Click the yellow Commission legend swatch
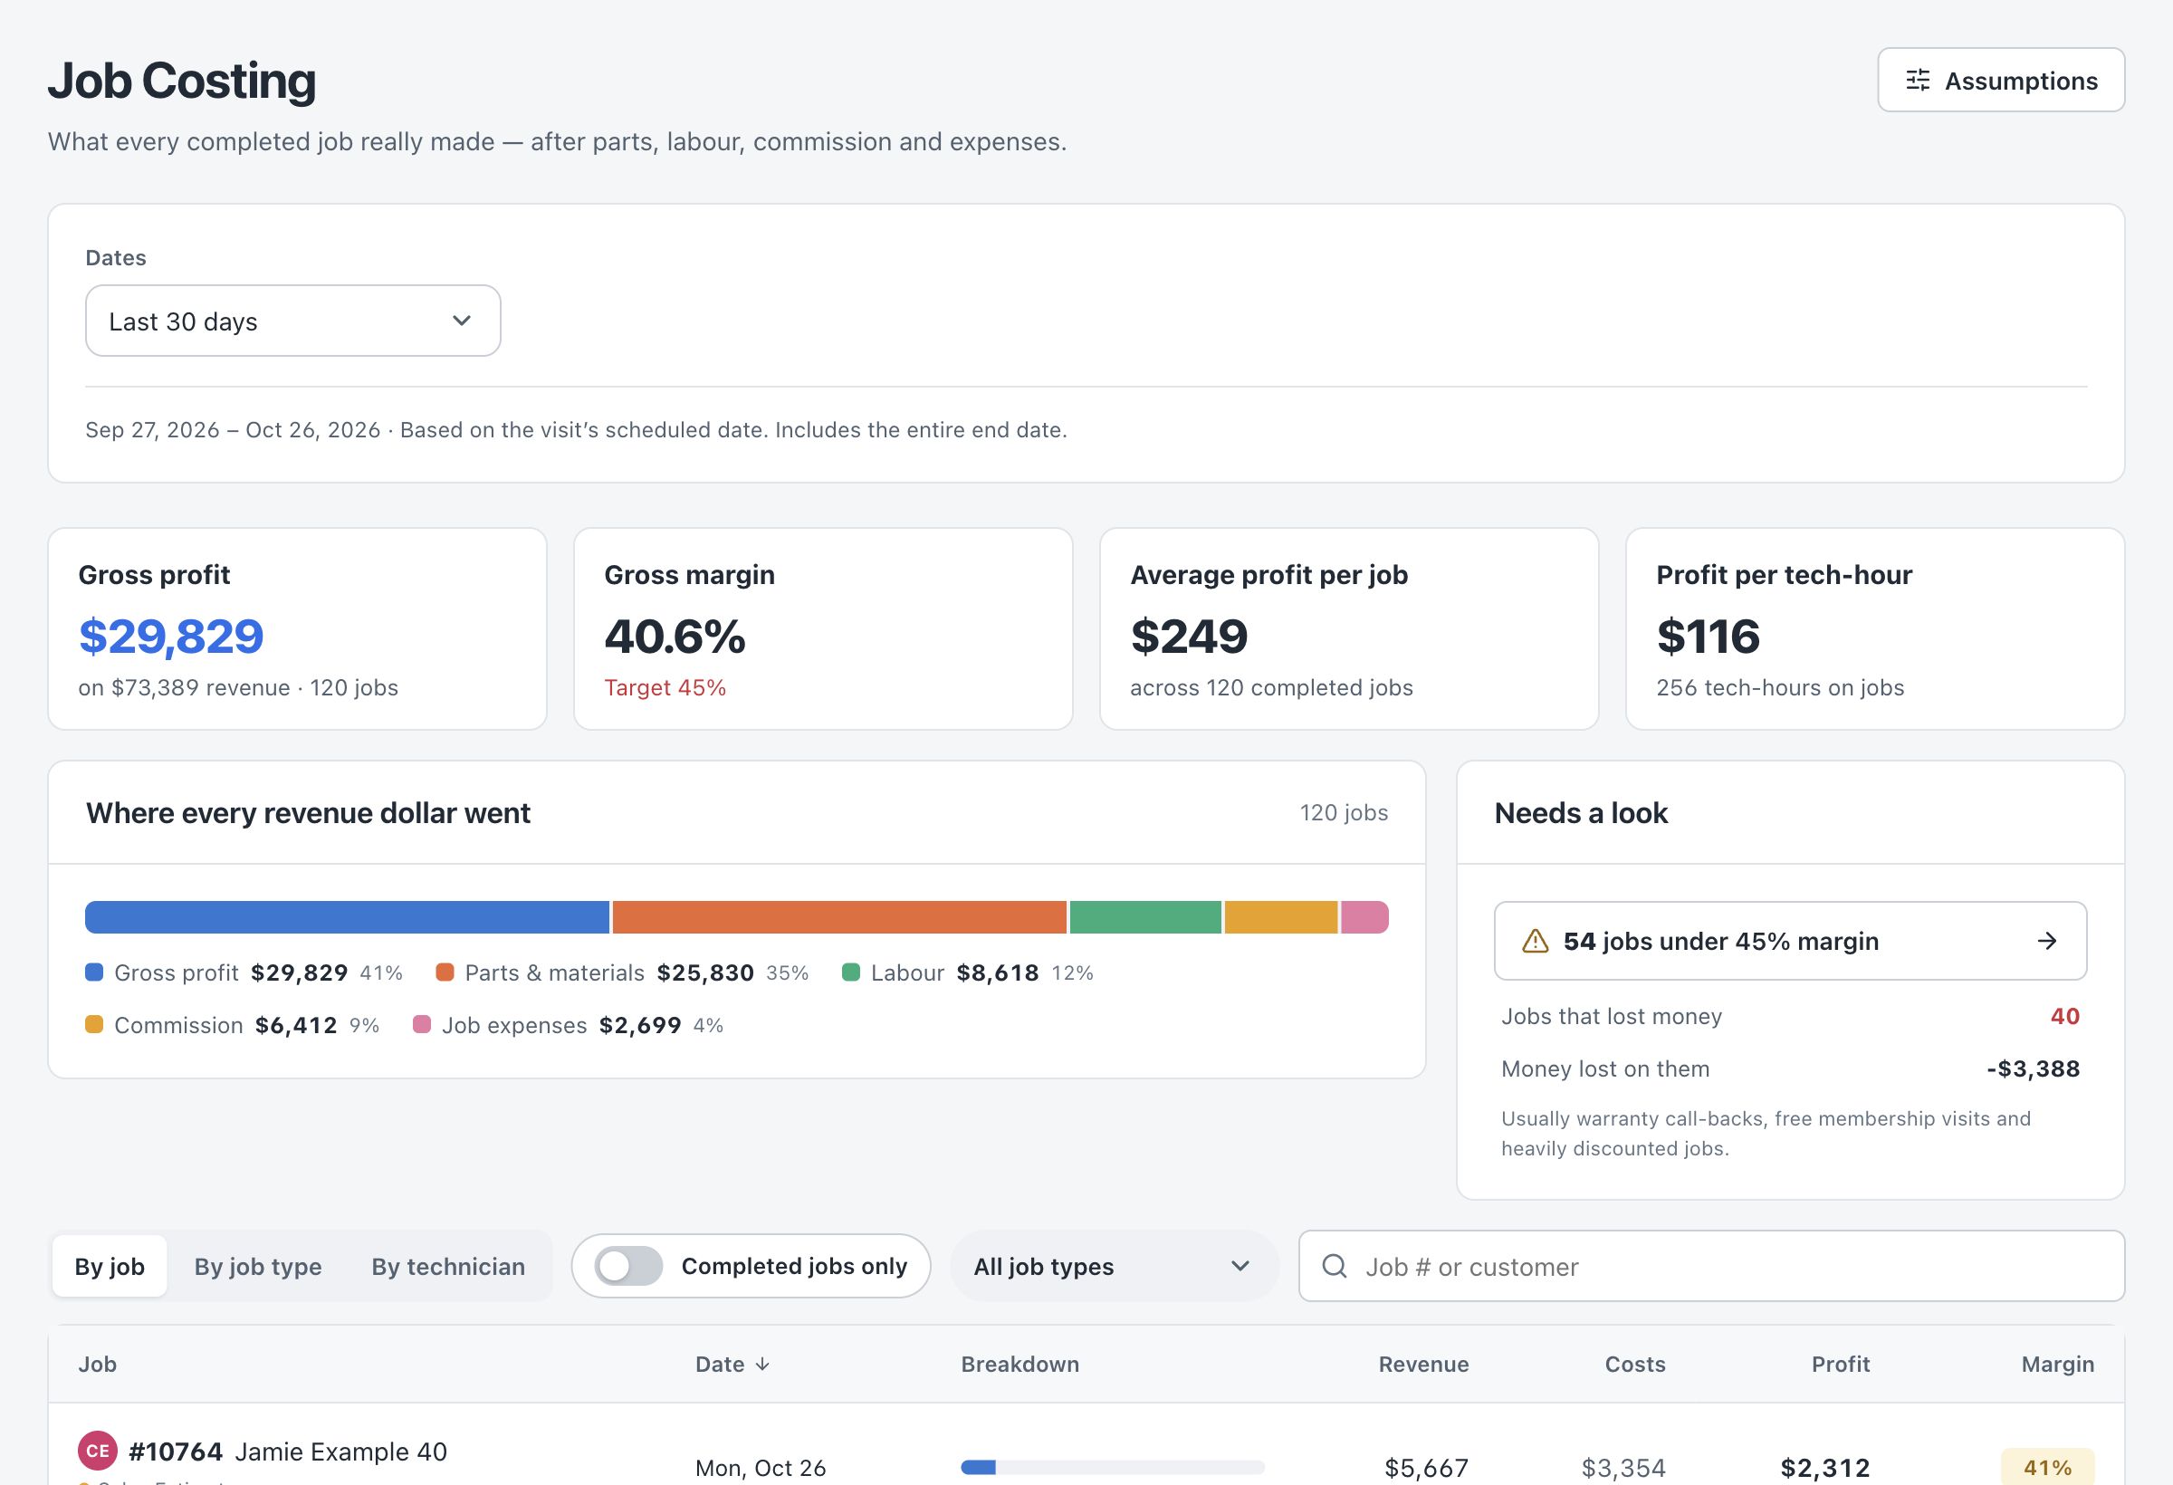 [93, 1025]
